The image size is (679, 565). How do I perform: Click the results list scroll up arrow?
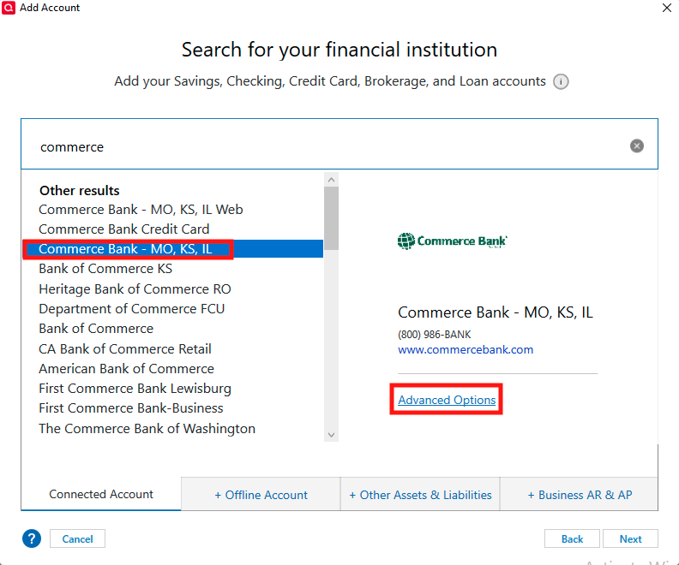click(x=331, y=180)
